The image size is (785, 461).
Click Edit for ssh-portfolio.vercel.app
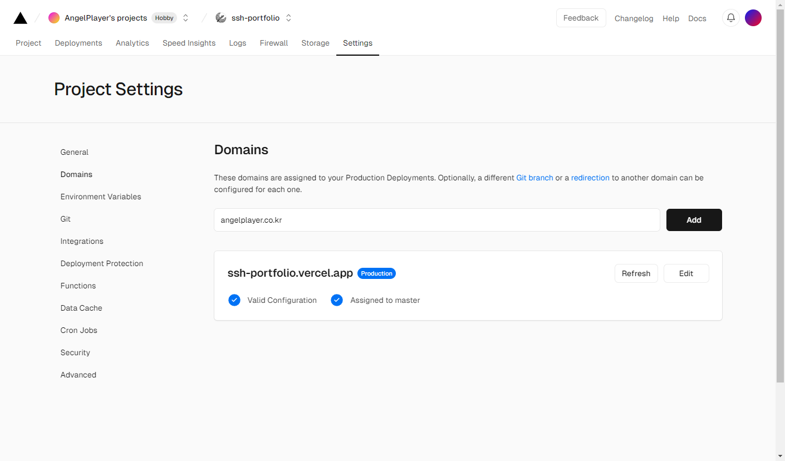click(686, 273)
